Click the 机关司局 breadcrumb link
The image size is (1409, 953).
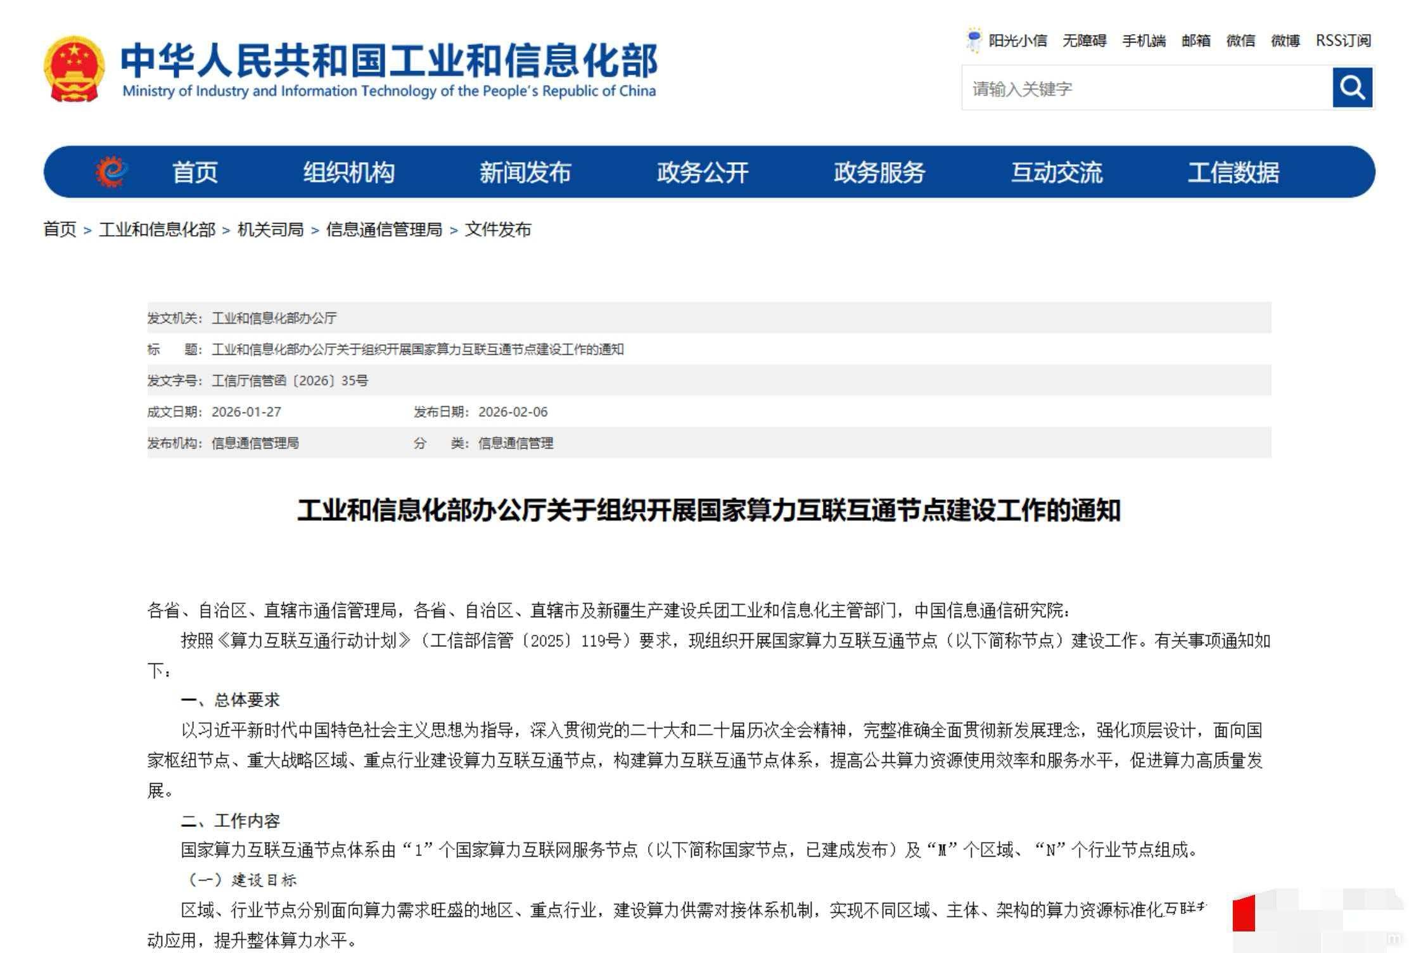(271, 229)
